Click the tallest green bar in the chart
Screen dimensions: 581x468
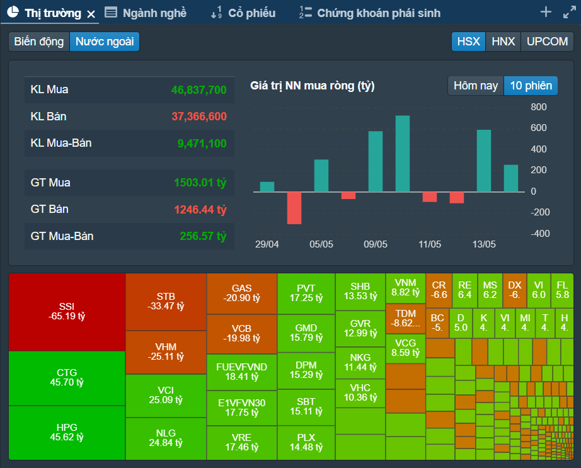tap(403, 154)
